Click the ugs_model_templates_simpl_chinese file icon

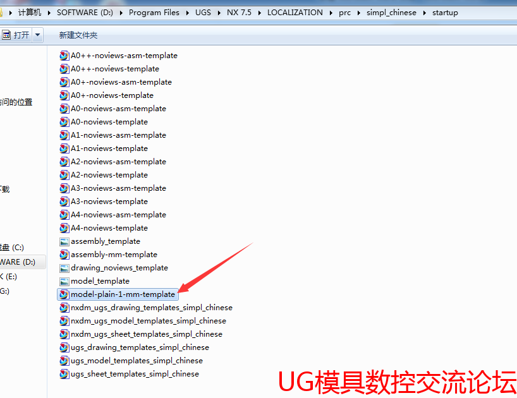(x=64, y=361)
